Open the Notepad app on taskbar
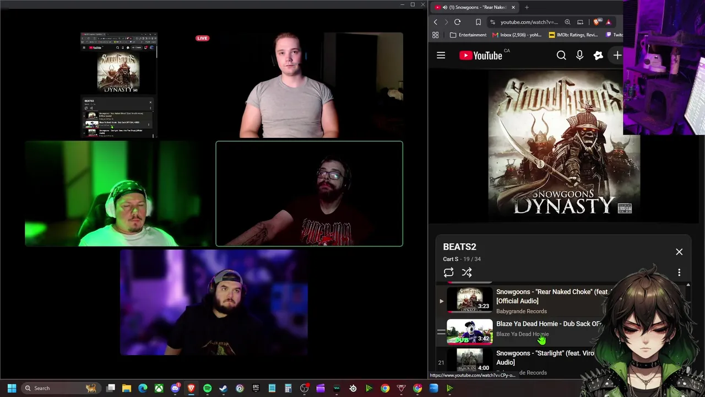This screenshot has width=705, height=397. (272, 388)
